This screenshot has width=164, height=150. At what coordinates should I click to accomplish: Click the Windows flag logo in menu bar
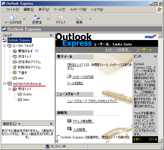click(159, 10)
